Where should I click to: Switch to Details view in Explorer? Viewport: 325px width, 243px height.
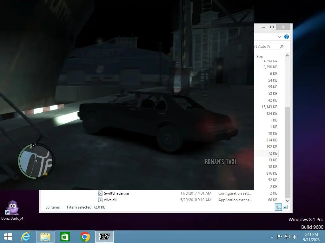pos(278,207)
